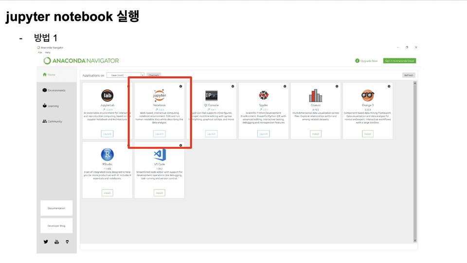
Task: Open the File menu
Action: coord(40,53)
